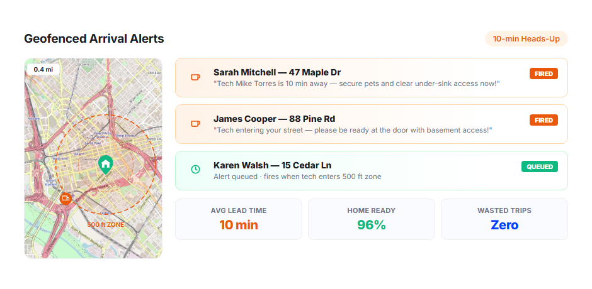Click the green home marker on the map
Image resolution: width=592 pixels, height=289 pixels.
click(x=106, y=164)
